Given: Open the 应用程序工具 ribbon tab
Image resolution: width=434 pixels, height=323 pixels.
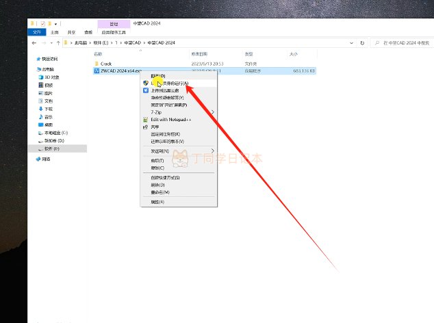Looking at the screenshot, I should [x=114, y=32].
